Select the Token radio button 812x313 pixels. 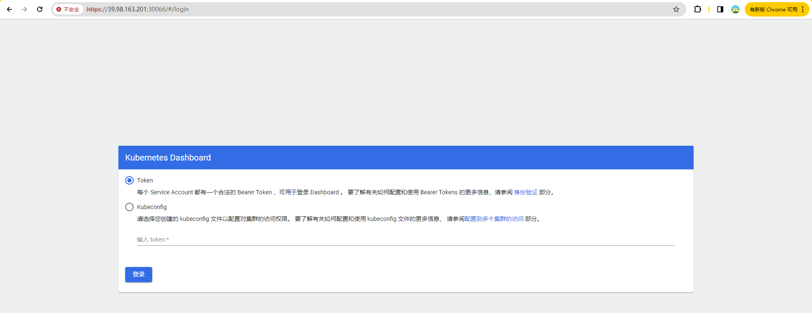(129, 180)
